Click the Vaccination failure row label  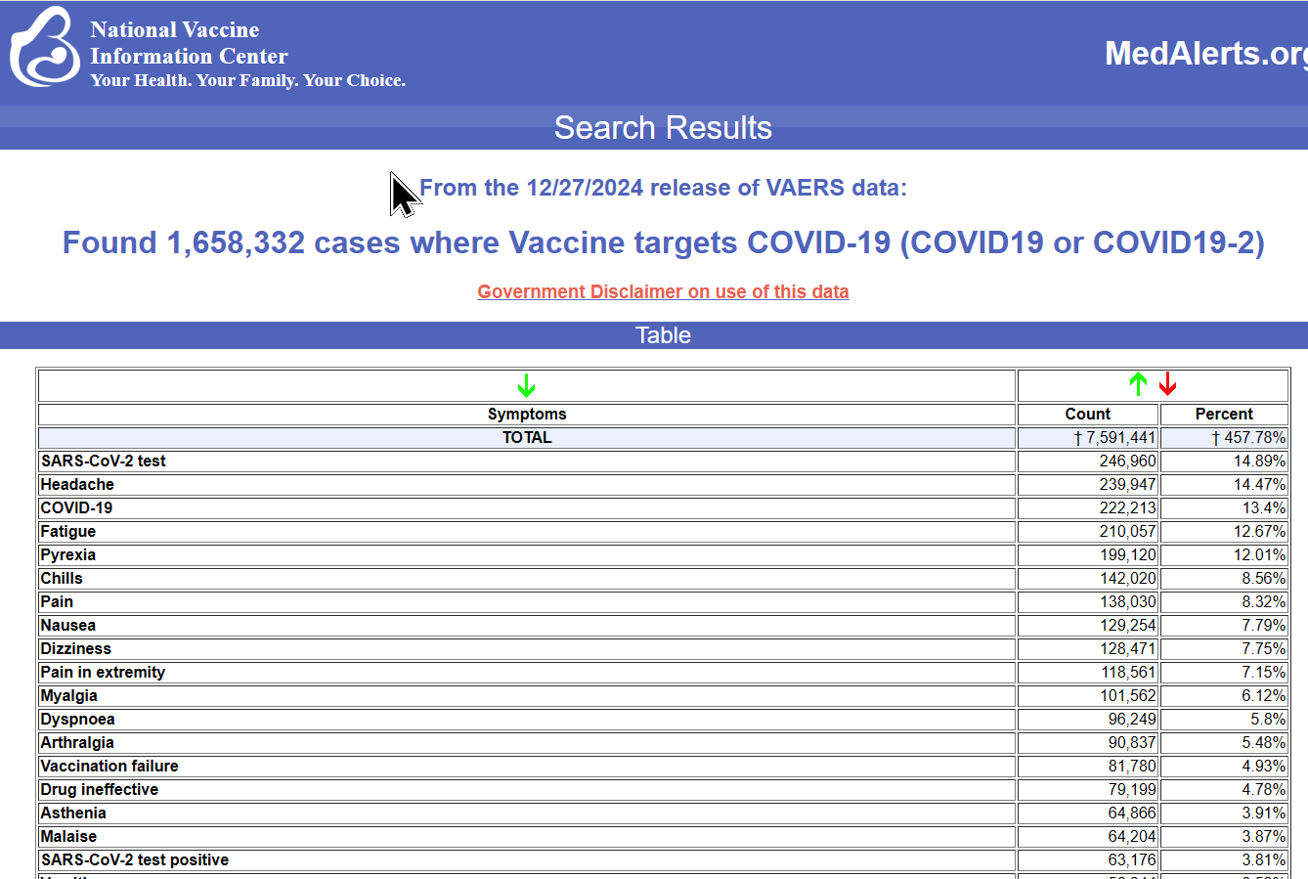point(109,766)
